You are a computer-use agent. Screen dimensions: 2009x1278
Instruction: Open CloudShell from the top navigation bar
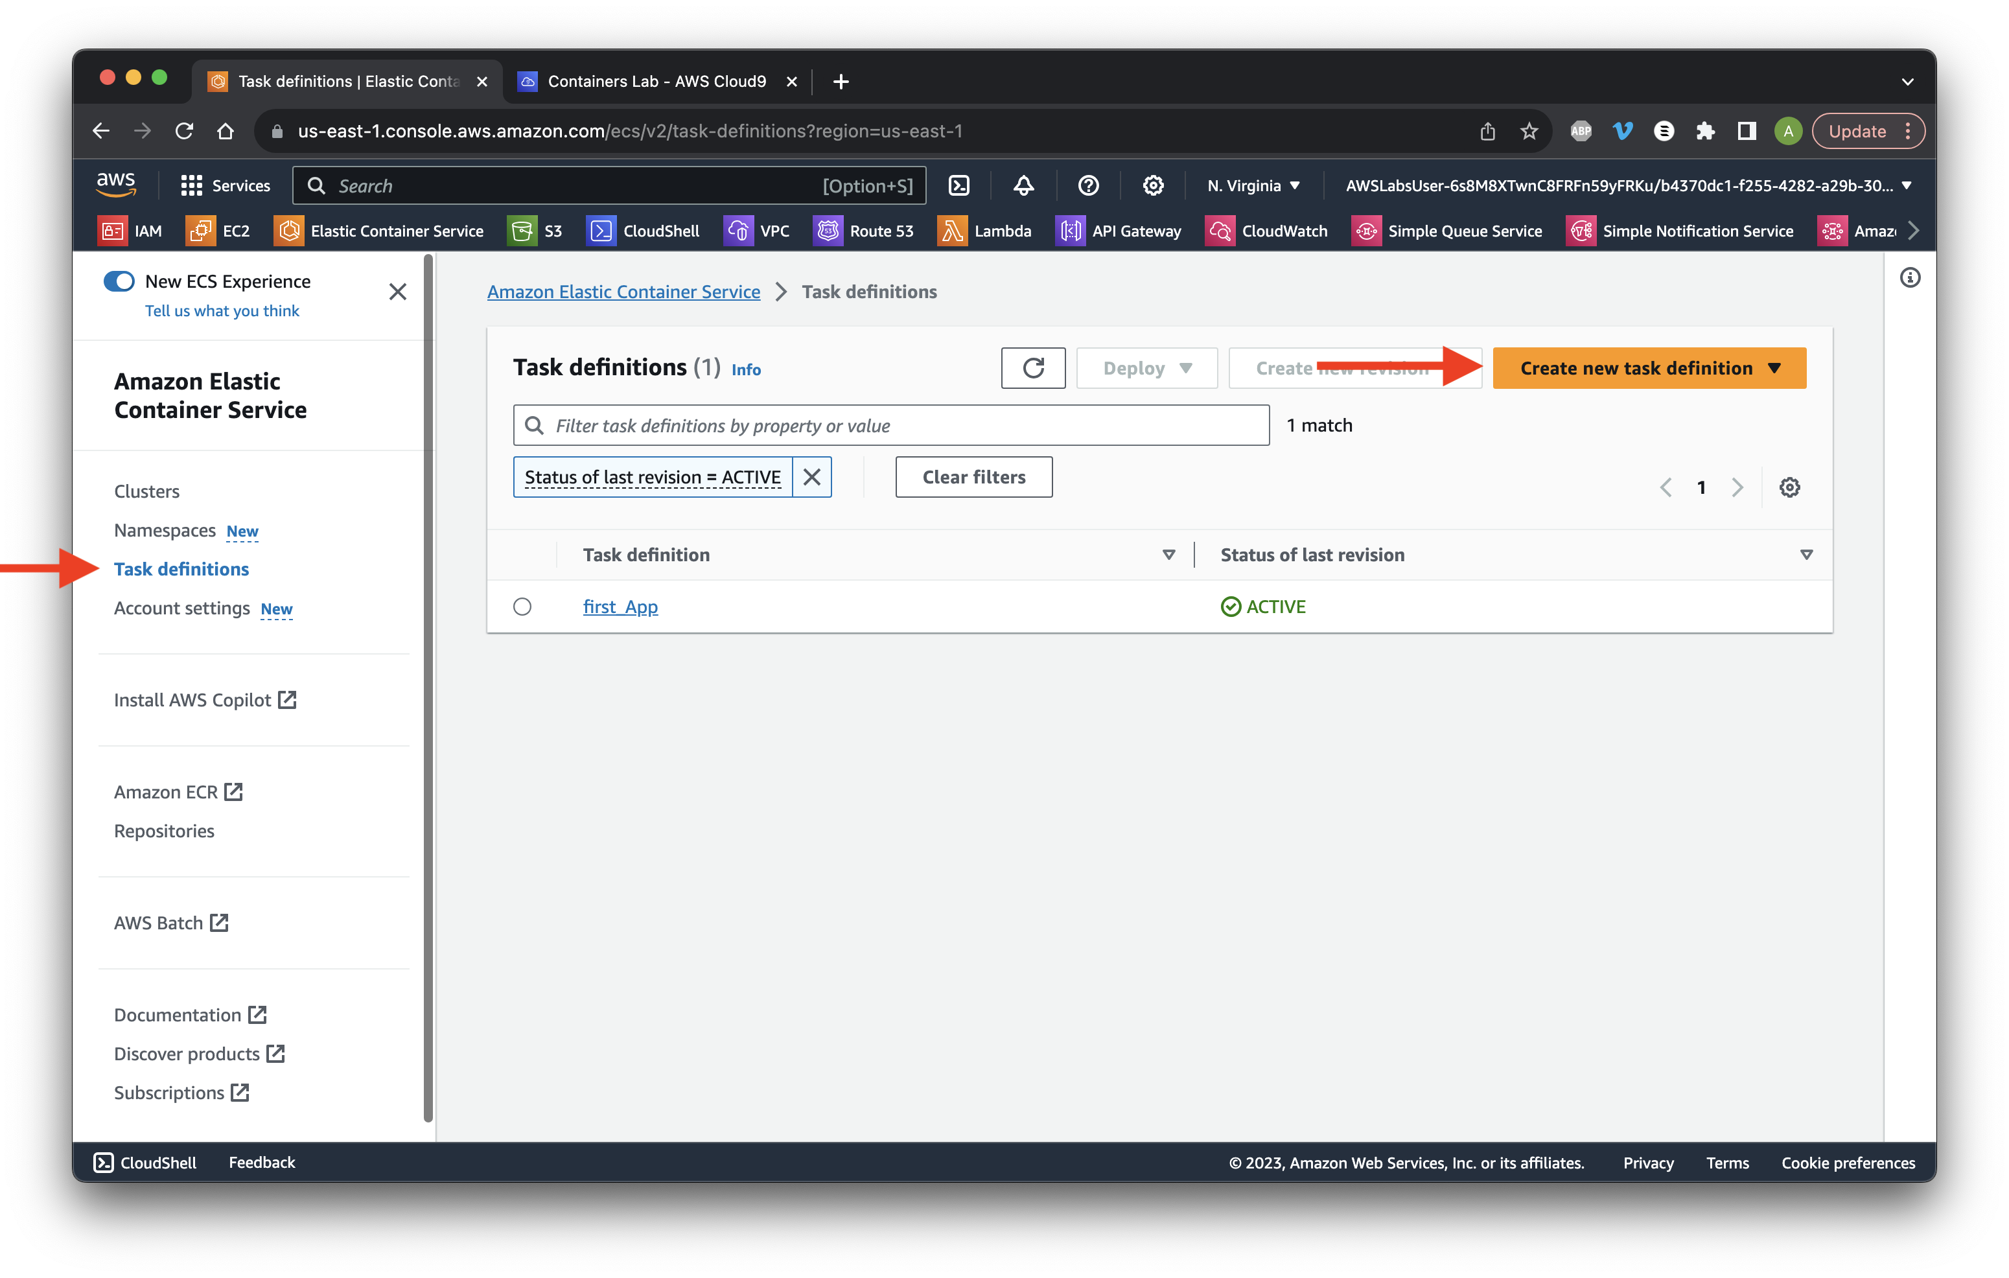pos(958,185)
